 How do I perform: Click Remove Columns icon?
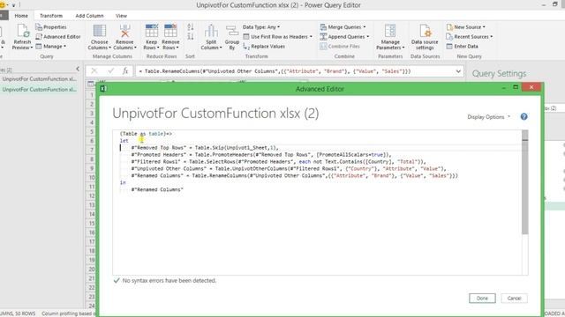(x=124, y=31)
